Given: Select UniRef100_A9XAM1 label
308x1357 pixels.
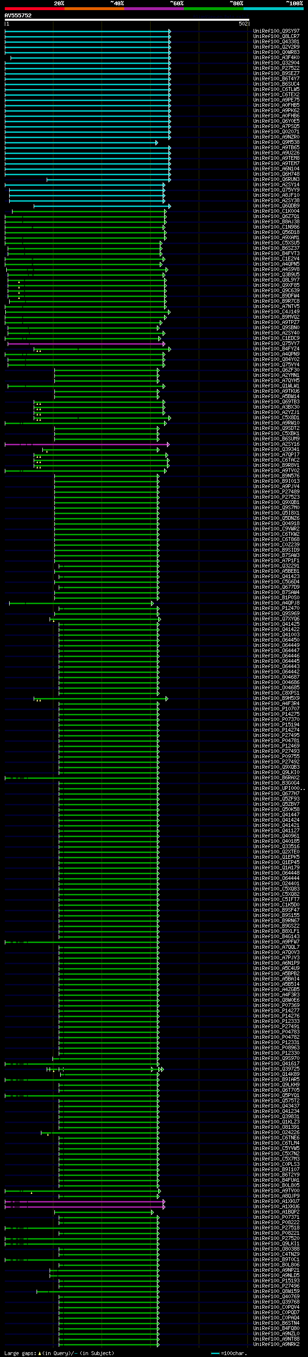Looking at the screenshot, I should tap(276, 238).
